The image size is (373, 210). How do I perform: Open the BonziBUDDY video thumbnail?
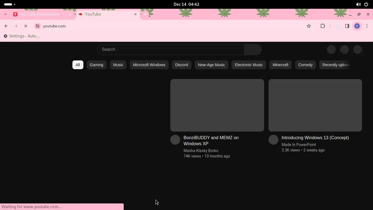[217, 105]
